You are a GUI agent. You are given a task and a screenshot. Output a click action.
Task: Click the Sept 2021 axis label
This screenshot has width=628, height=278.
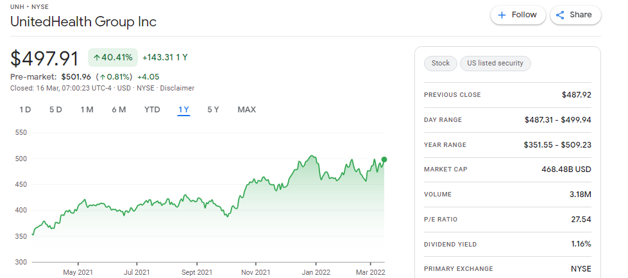pos(197,272)
